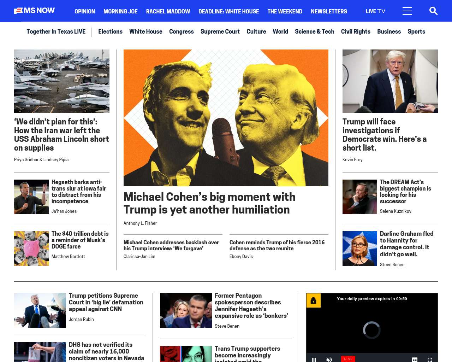Go to Rachel Maddow show page

point(168,11)
